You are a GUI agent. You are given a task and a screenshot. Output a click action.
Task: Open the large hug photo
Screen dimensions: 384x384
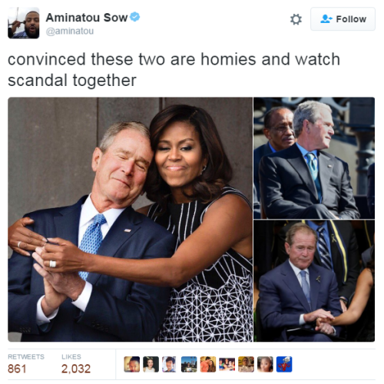(130, 220)
